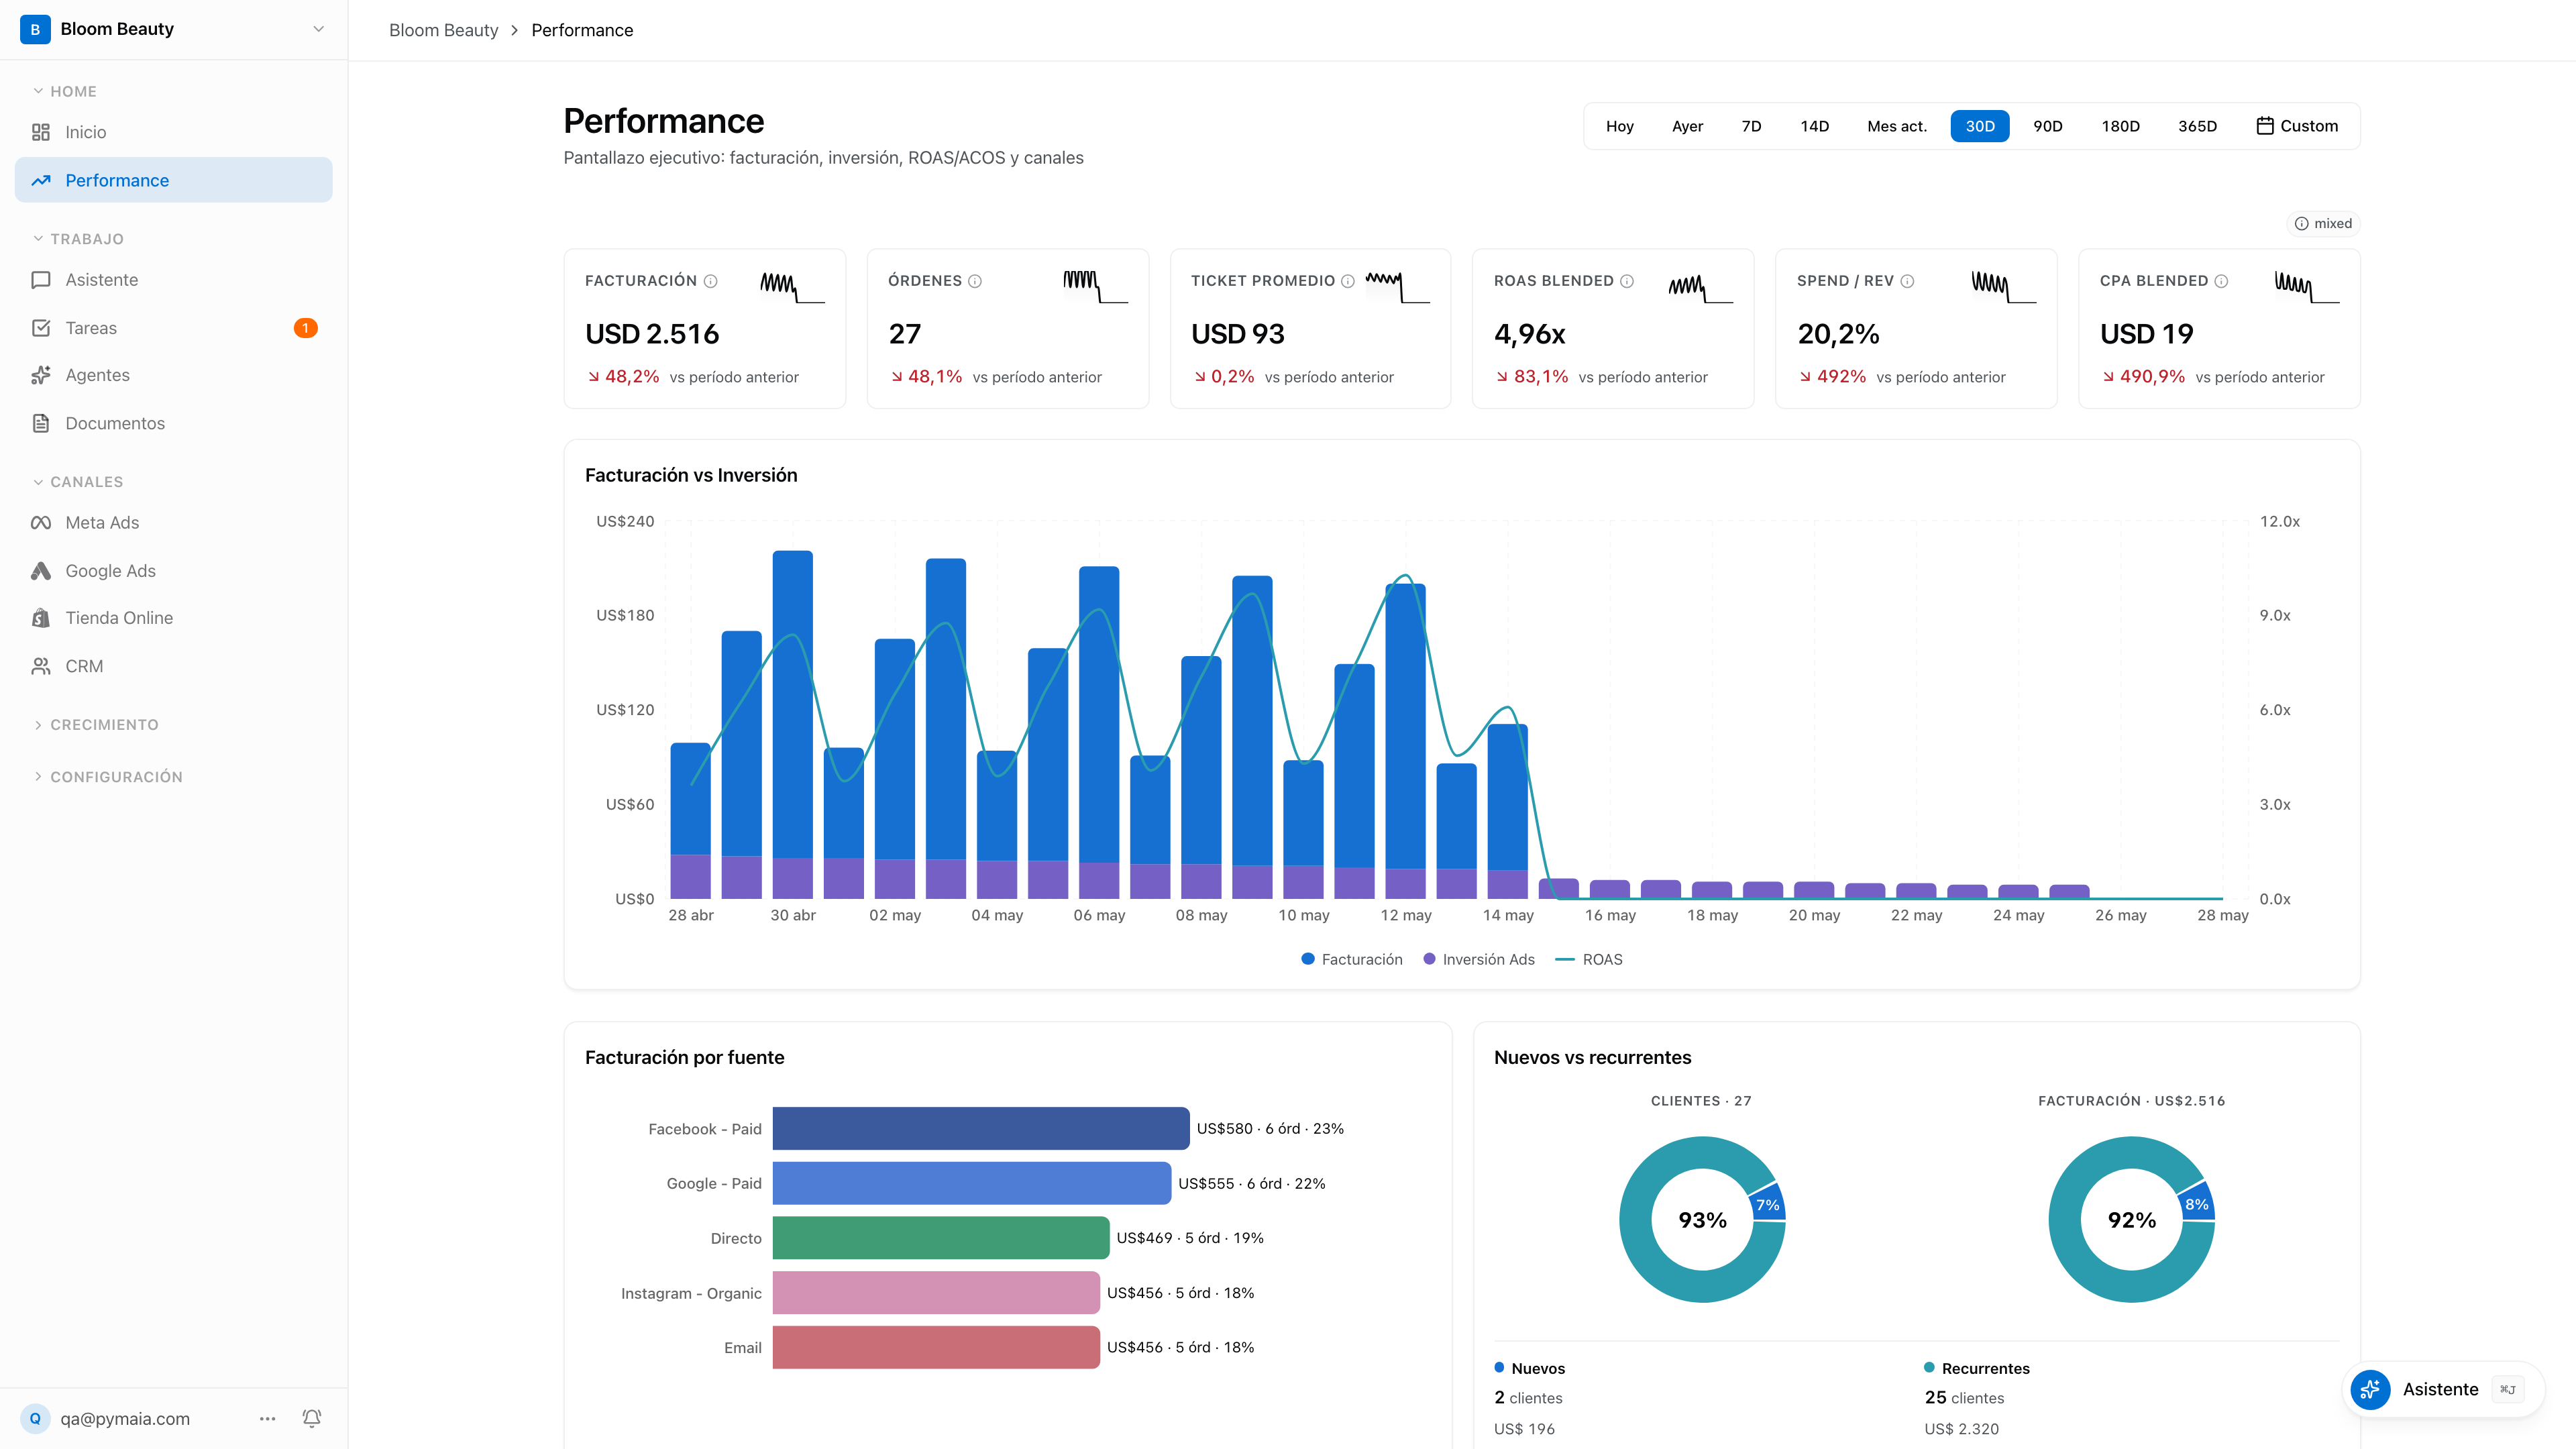Viewport: 2576px width, 1449px height.
Task: Click the green Directo revenue bar
Action: pos(941,1238)
